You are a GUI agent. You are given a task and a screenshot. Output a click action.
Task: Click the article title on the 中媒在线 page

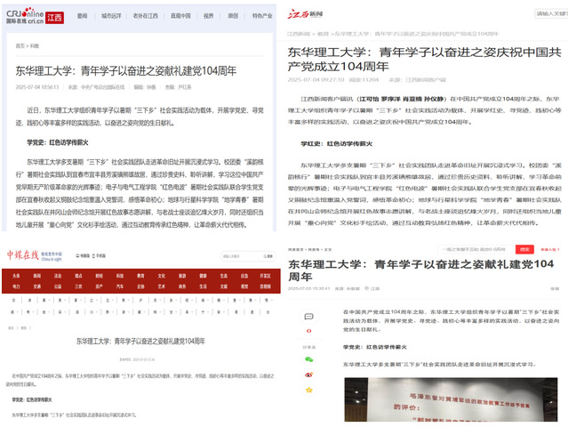140,341
